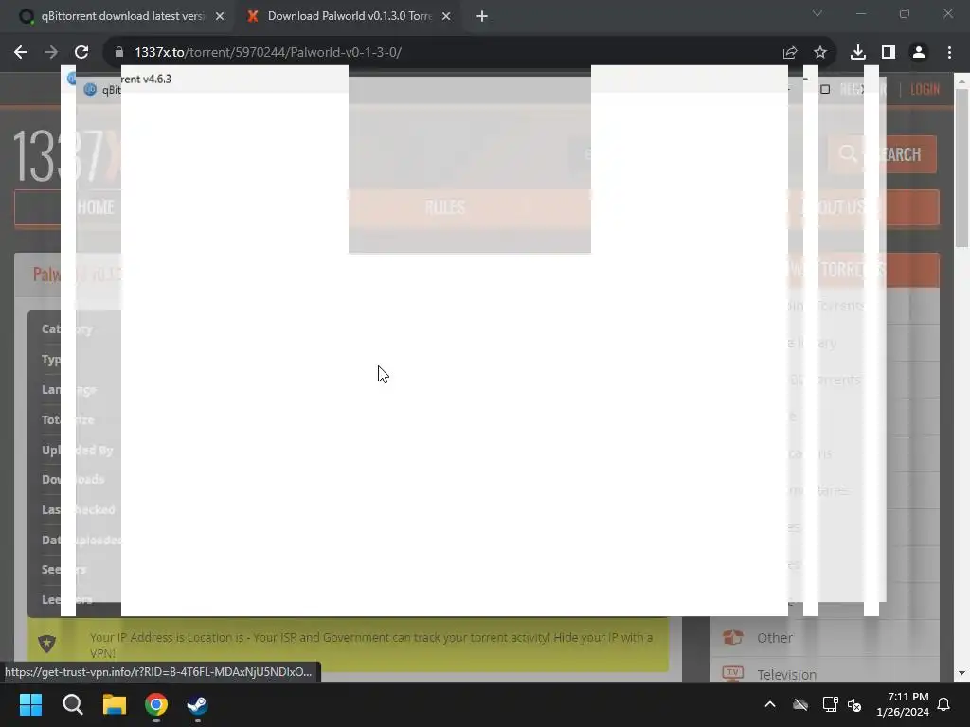
Task: Click the Chrome taskbar icon
Action: (x=156, y=704)
